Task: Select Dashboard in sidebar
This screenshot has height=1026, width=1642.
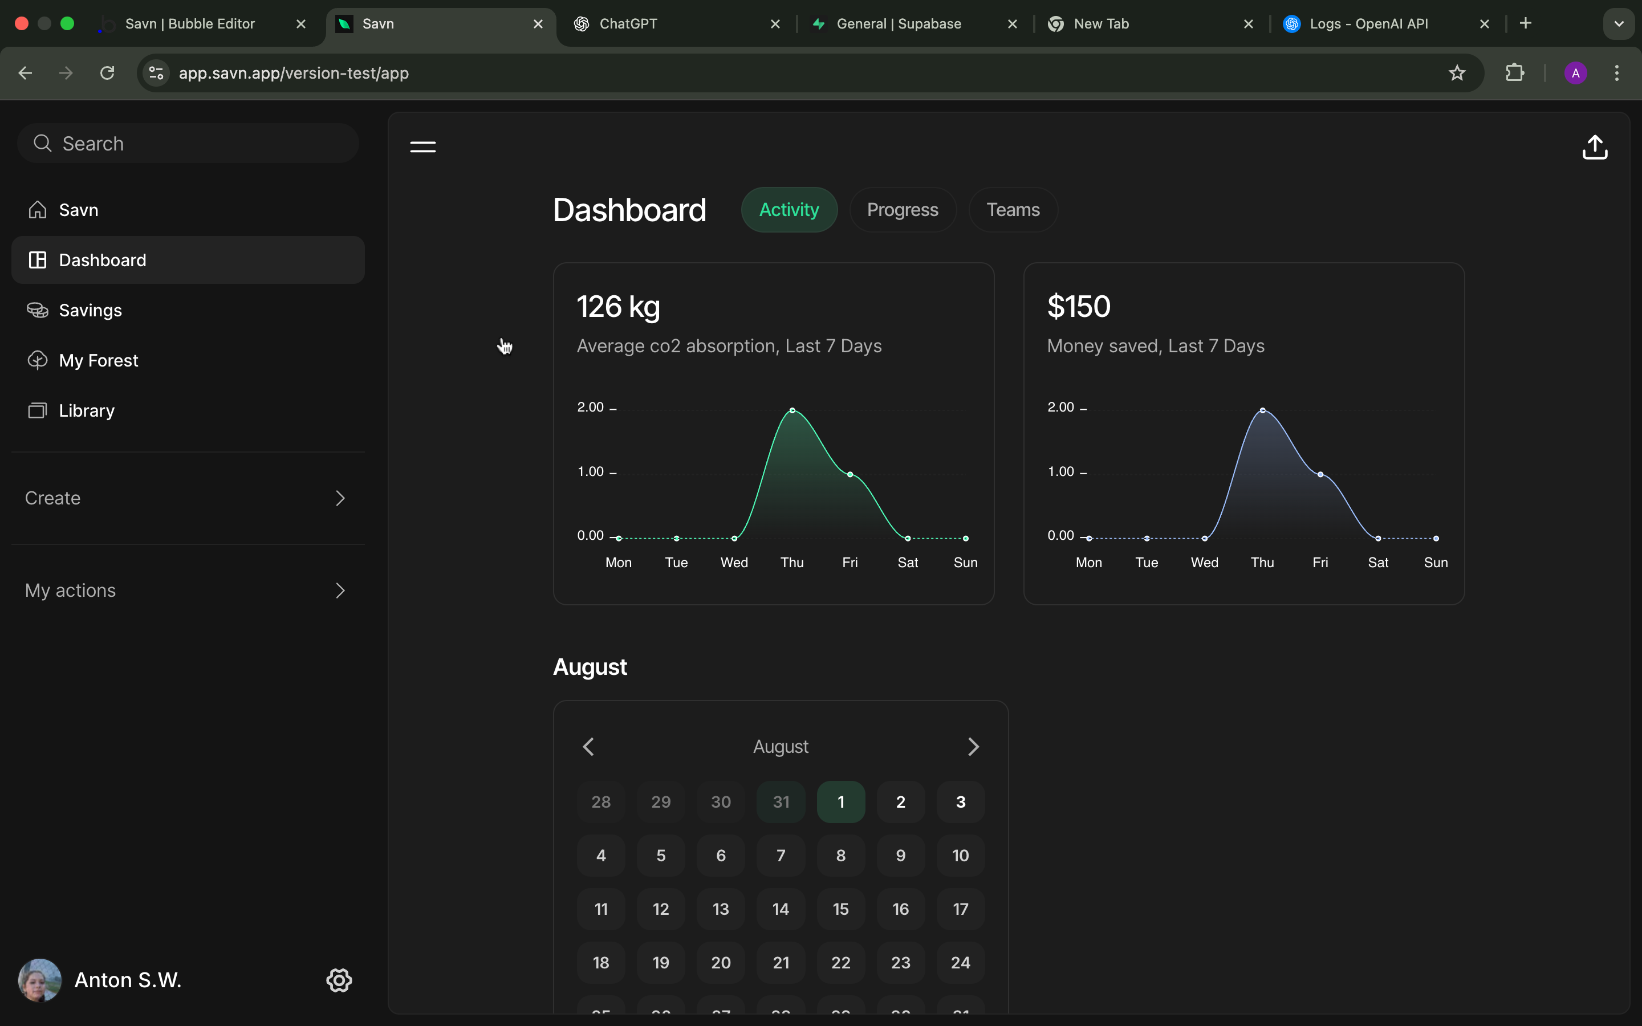Action: pos(188,260)
